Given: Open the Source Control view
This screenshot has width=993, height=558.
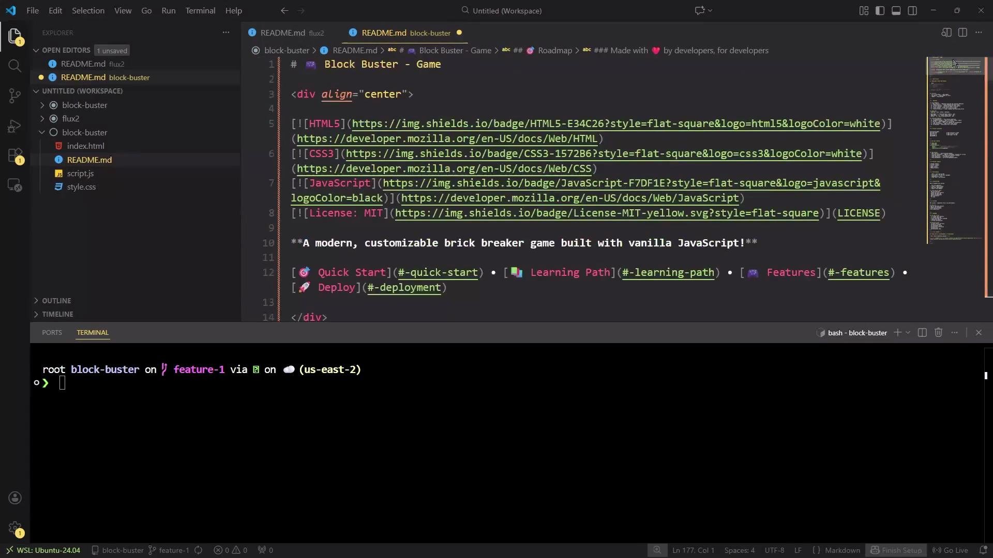Looking at the screenshot, I should (x=15, y=96).
